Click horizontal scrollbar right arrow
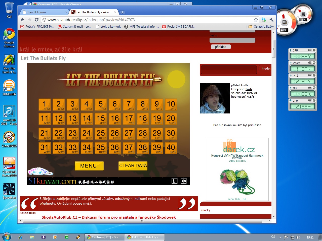322x241 pixels. tap(269, 221)
